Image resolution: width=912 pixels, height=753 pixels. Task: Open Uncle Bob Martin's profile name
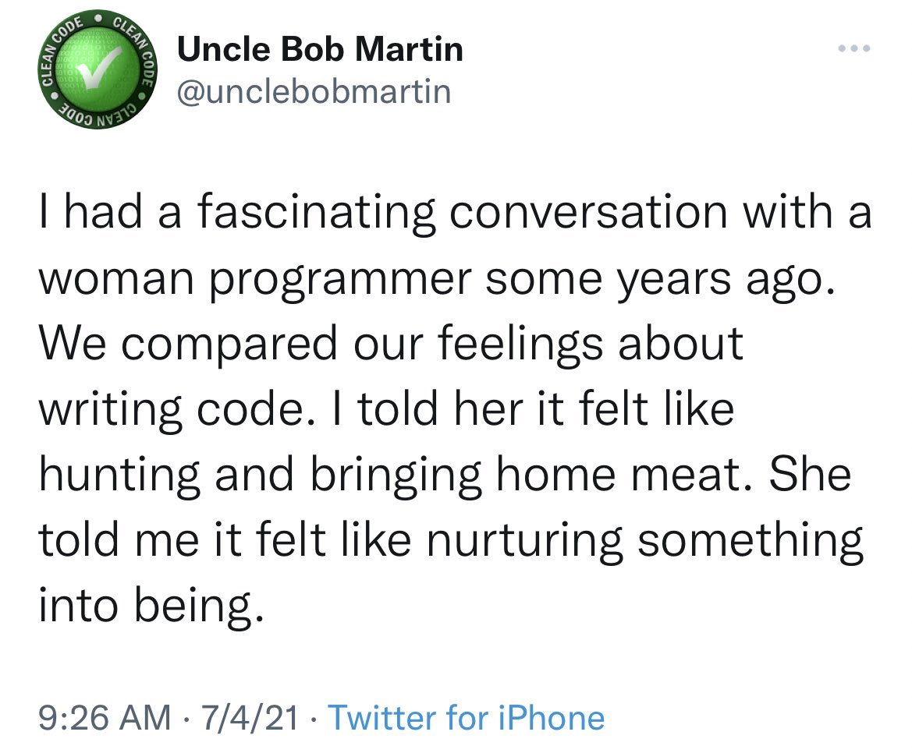pyautogui.click(x=320, y=50)
